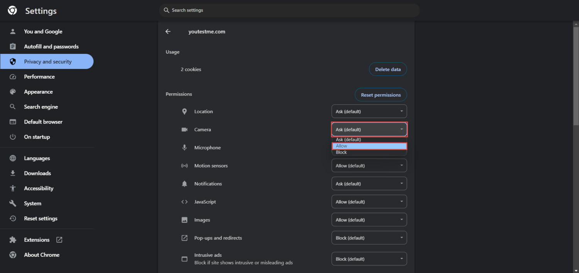Click the Reset settings history icon
The image size is (579, 273).
click(x=13, y=218)
